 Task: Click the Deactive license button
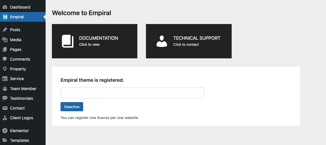(72, 107)
